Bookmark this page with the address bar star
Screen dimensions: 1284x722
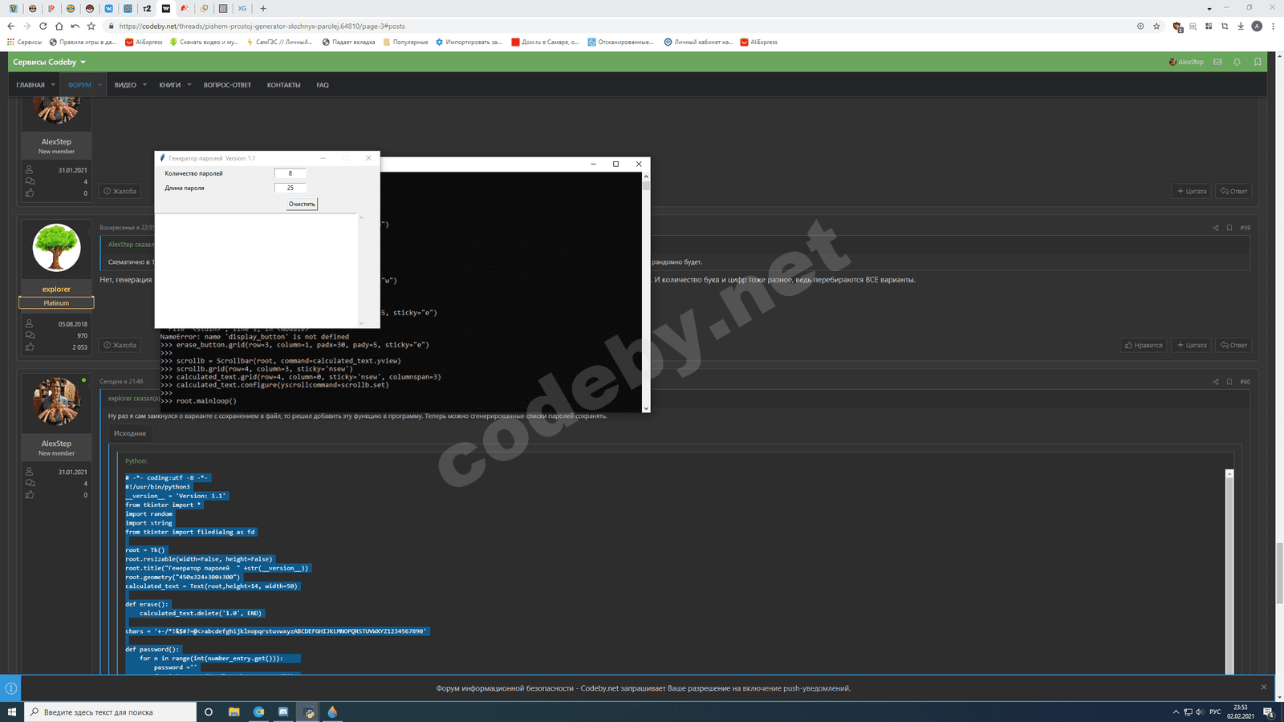(1156, 26)
